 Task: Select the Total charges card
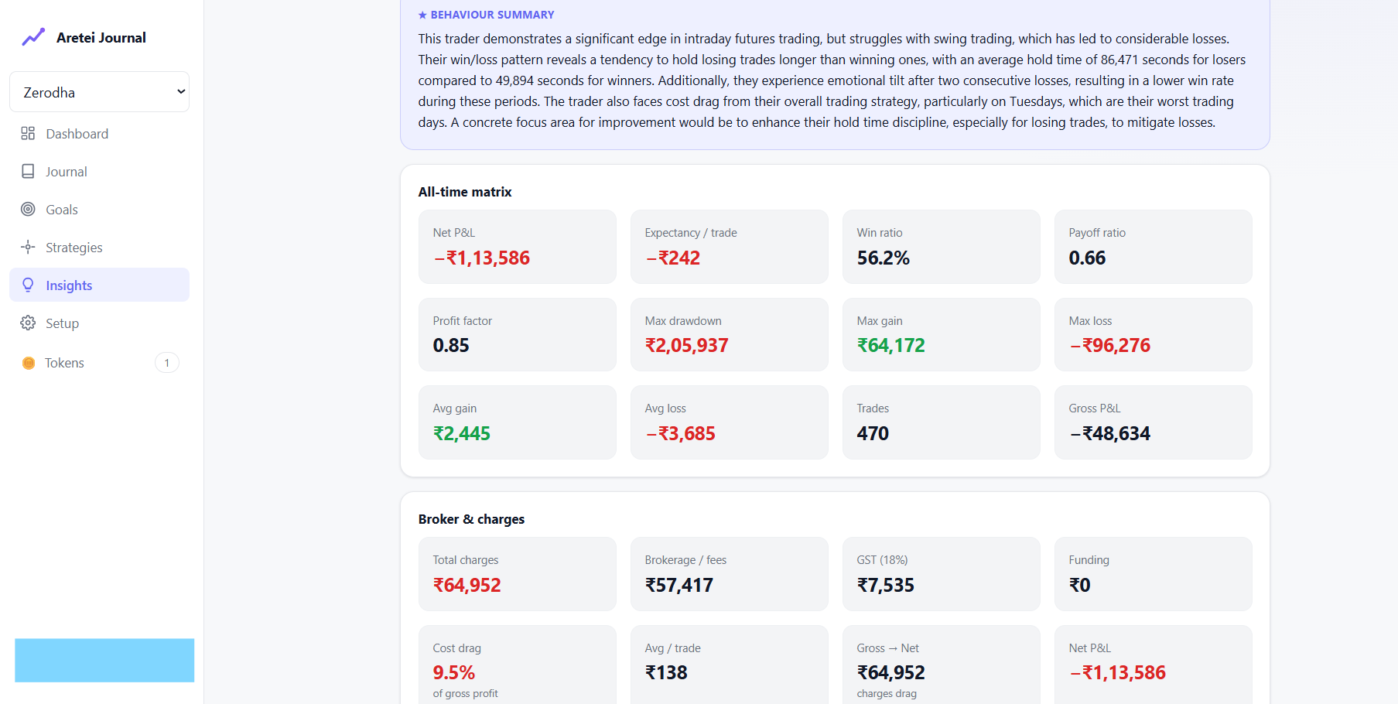(517, 574)
